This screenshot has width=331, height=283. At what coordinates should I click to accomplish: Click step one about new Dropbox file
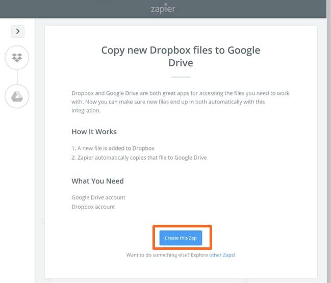coord(113,148)
